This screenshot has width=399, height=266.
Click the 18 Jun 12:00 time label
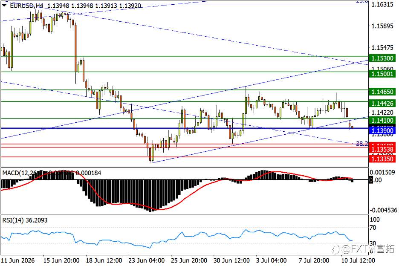[104, 260]
